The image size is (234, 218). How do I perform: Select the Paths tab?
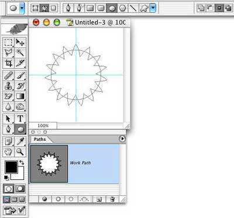(x=40, y=139)
